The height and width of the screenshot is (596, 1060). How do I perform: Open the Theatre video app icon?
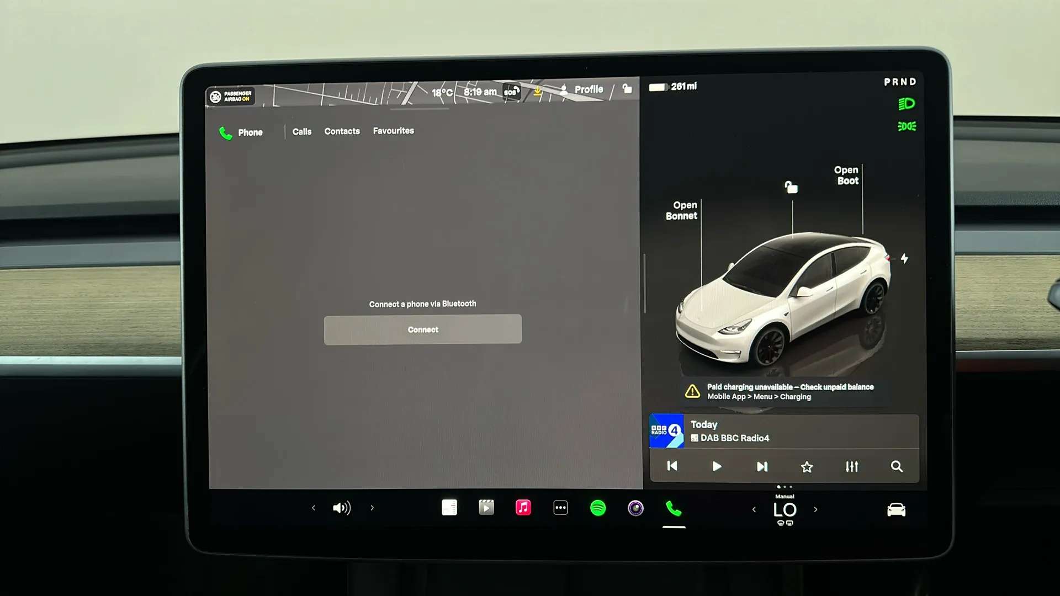[486, 507]
